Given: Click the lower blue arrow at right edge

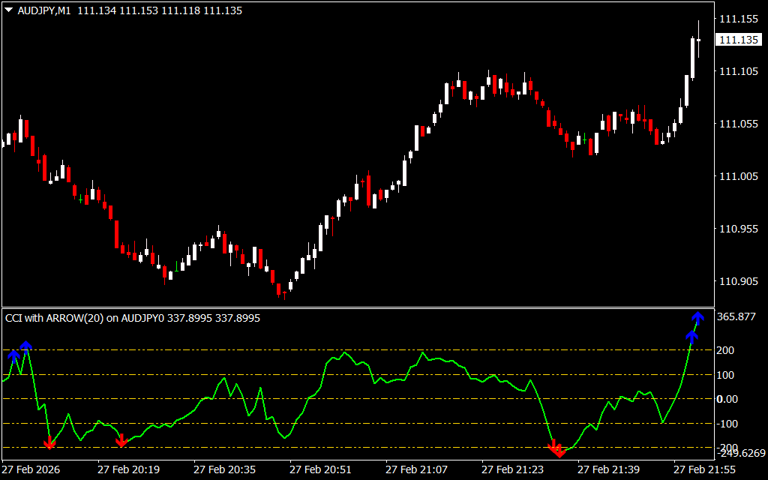Looking at the screenshot, I should point(691,336).
